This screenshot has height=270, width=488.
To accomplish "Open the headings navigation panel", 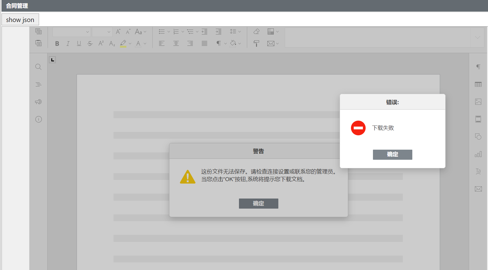I will (38, 84).
